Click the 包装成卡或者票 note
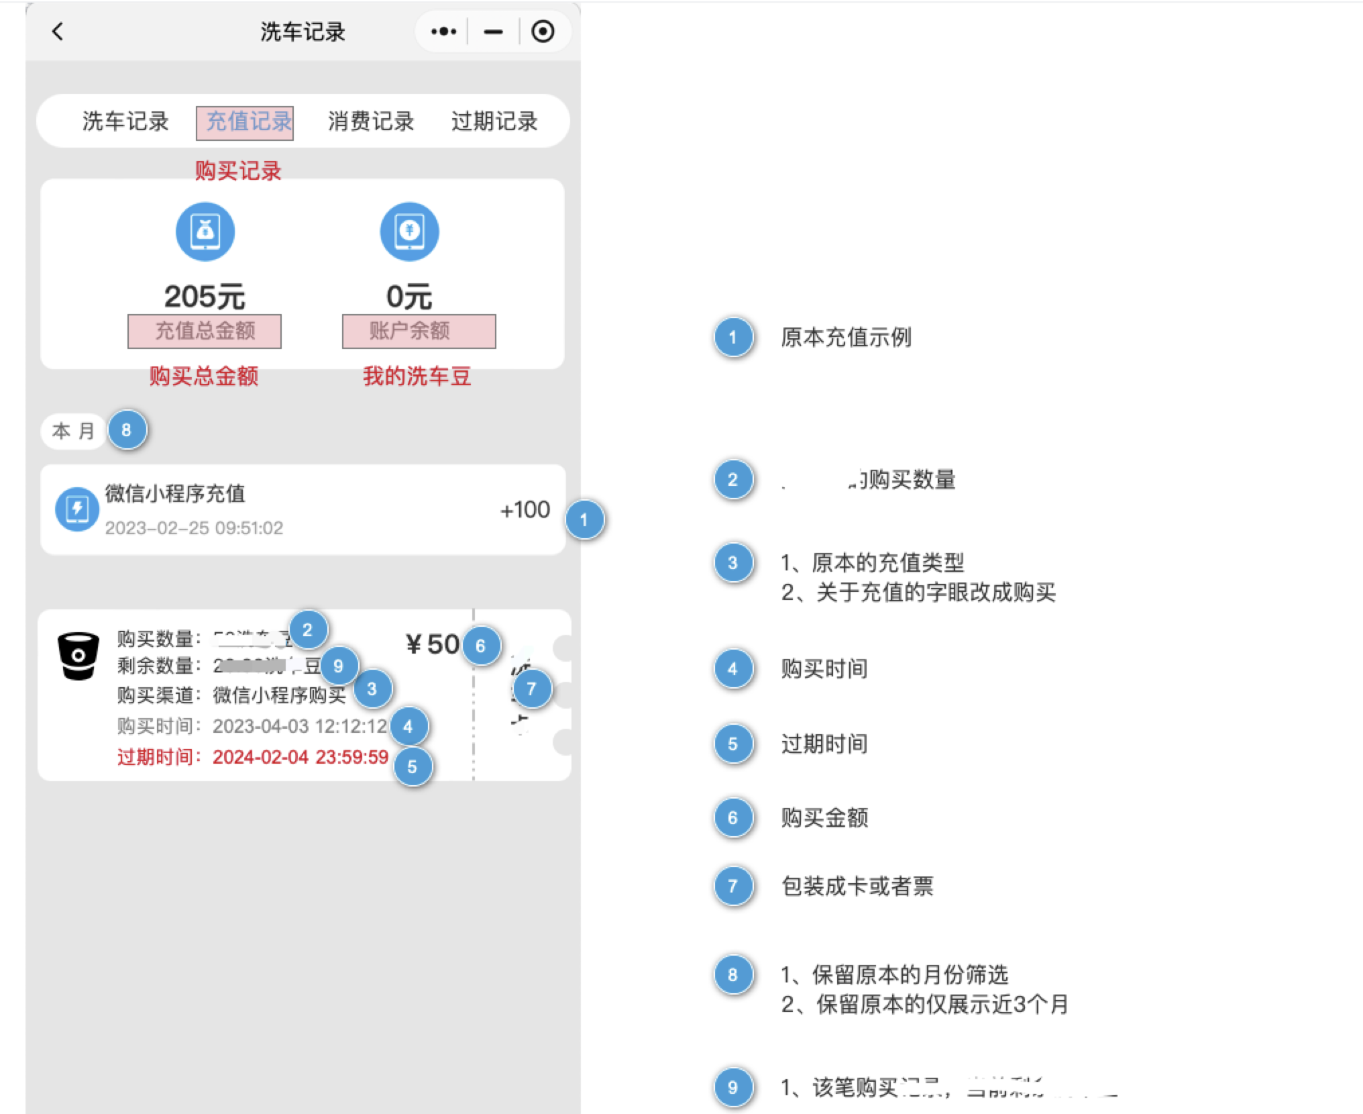1363x1114 pixels. click(857, 886)
